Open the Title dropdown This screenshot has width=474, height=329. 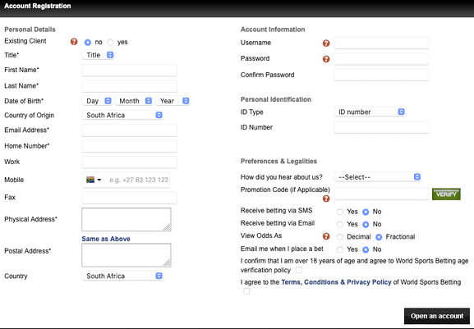click(x=99, y=55)
